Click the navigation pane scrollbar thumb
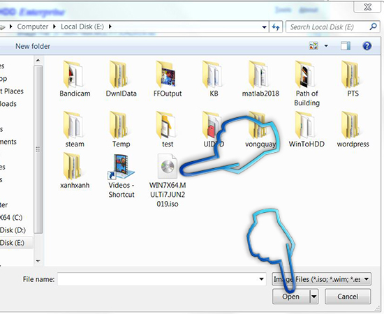This screenshot has width=384, height=314. (38, 149)
